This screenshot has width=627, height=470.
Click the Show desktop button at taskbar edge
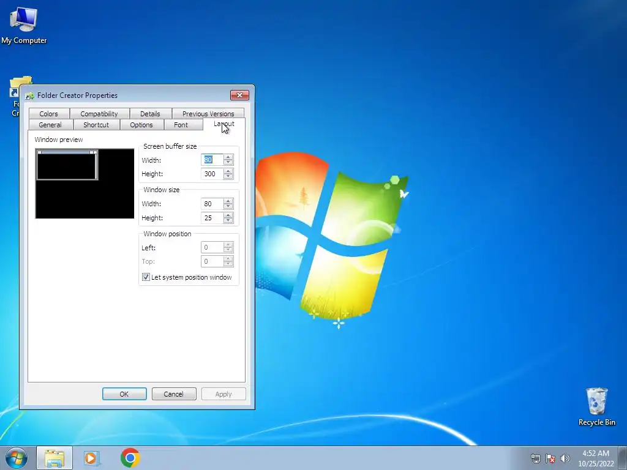pos(623,458)
